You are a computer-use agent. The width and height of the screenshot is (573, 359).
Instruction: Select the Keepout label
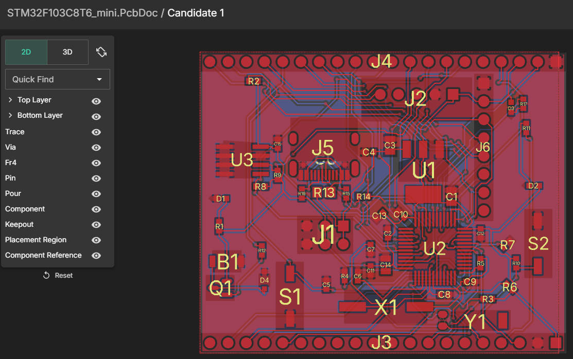point(19,224)
